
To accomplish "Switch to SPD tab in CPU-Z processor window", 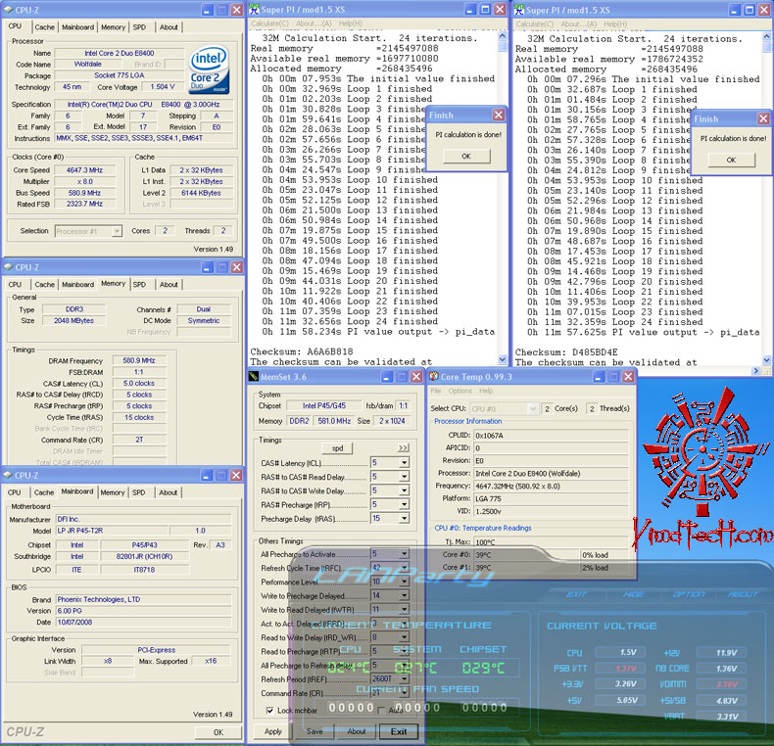I will (x=140, y=27).
